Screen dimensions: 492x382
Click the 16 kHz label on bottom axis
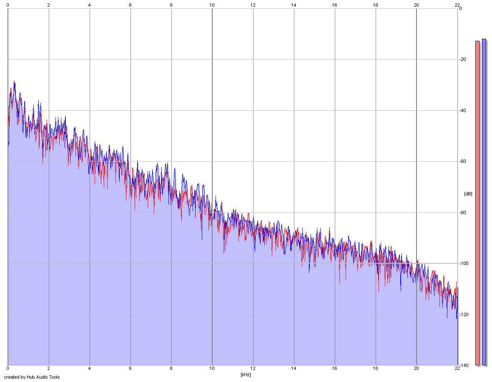point(334,369)
